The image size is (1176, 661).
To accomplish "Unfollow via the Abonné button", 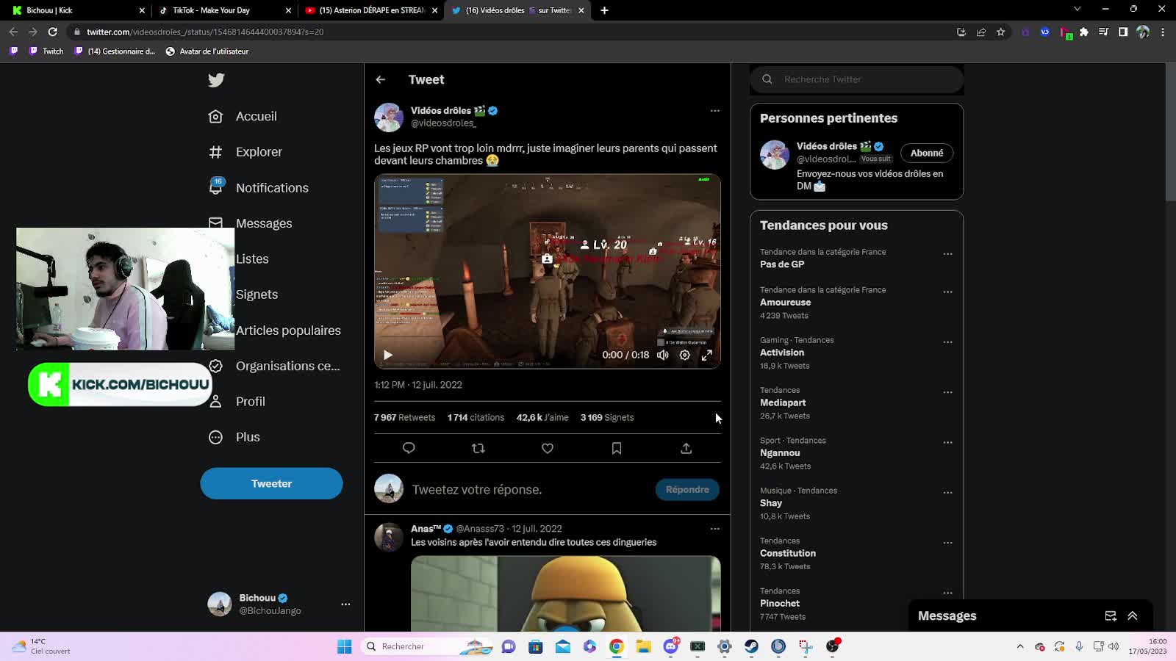I will [926, 153].
